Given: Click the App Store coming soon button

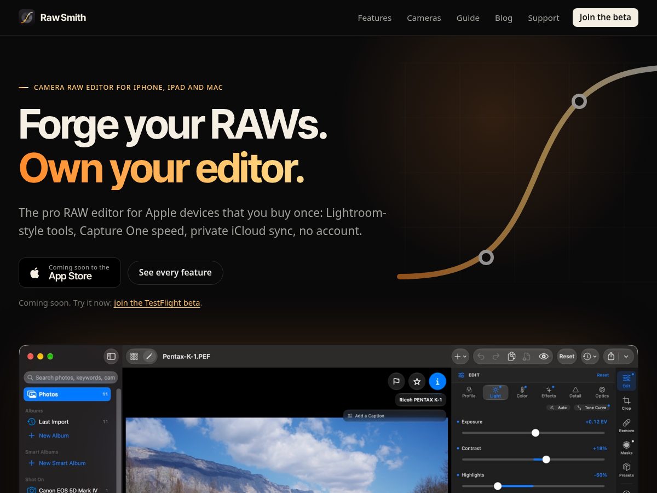Looking at the screenshot, I should pyautogui.click(x=70, y=272).
